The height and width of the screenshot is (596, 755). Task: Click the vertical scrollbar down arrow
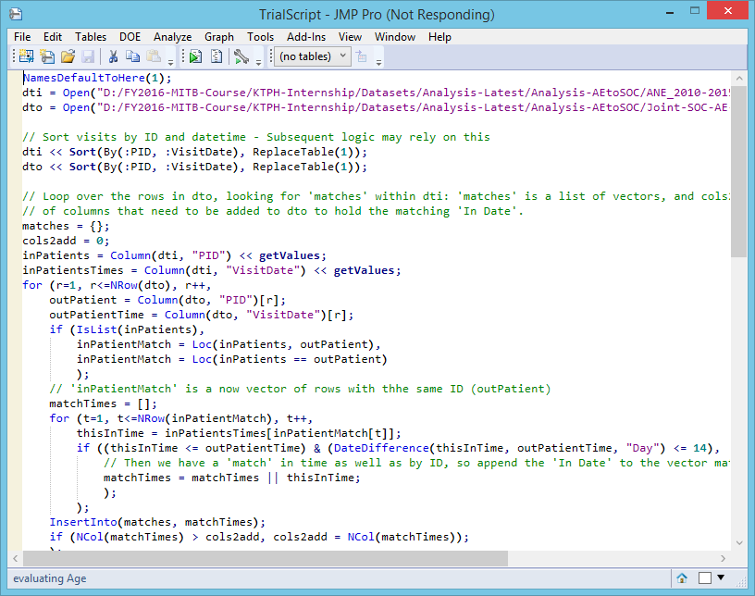(x=739, y=543)
